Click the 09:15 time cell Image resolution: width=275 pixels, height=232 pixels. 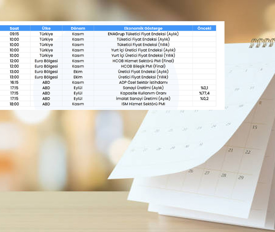[x=14, y=34]
